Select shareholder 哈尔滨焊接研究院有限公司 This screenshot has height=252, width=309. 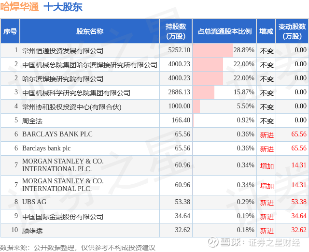(63, 79)
